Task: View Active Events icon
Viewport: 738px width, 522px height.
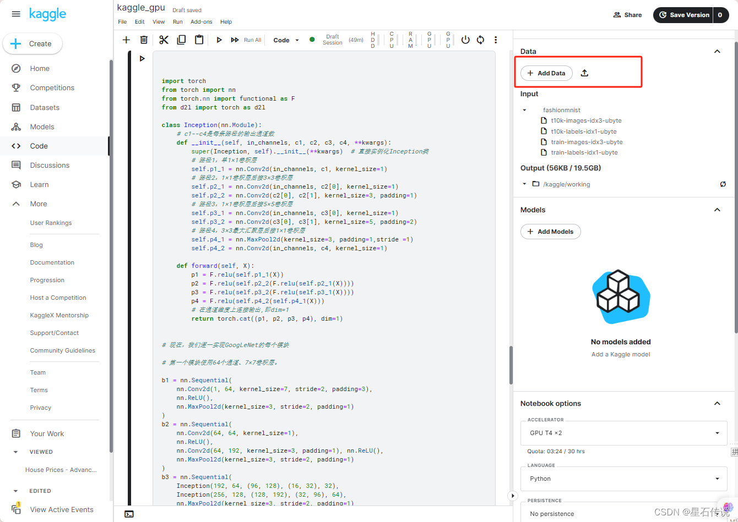Action: click(16, 509)
